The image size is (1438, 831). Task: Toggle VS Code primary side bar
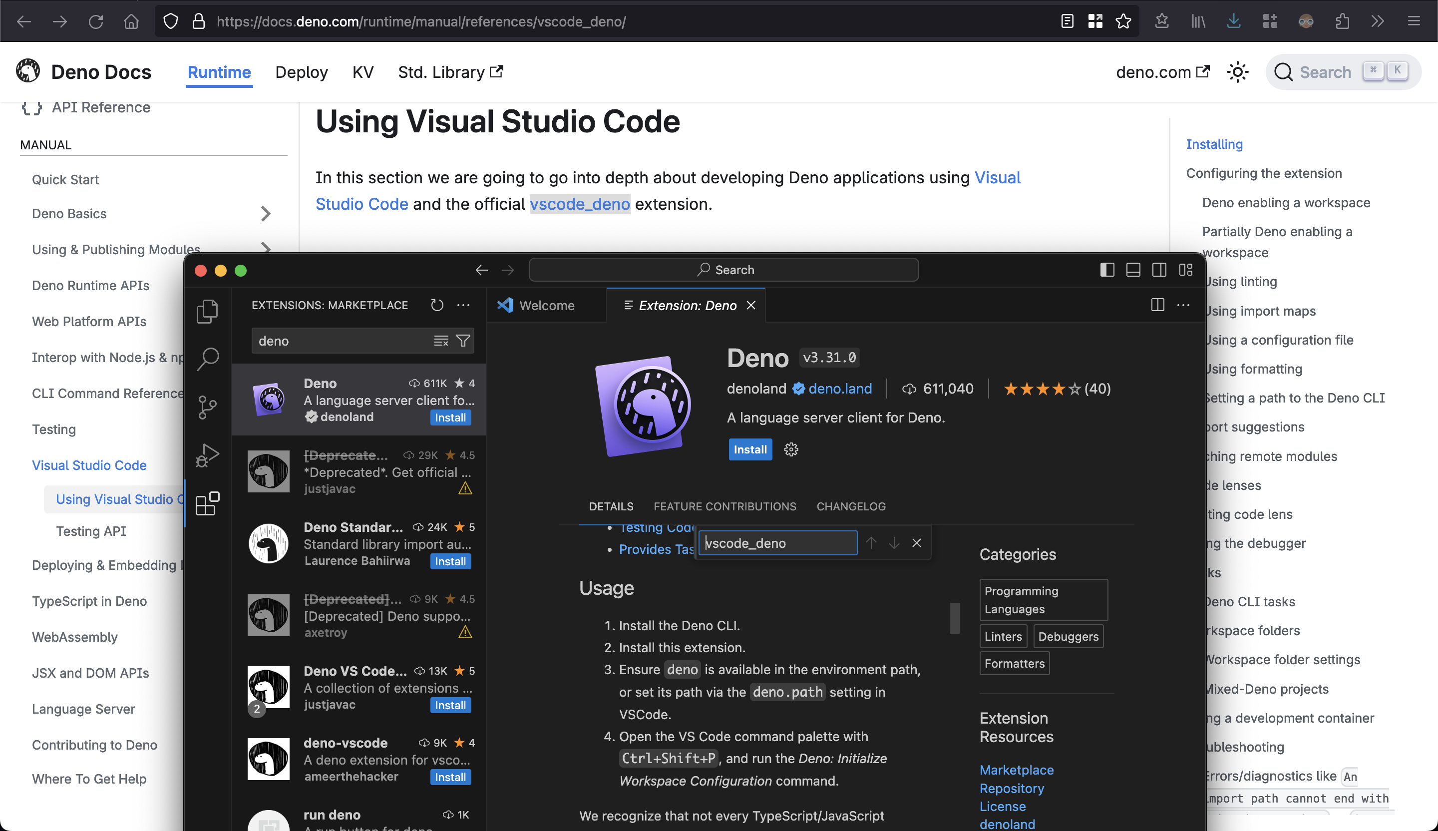click(x=1107, y=270)
